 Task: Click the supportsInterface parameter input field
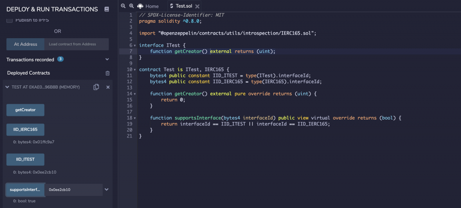[73, 190]
